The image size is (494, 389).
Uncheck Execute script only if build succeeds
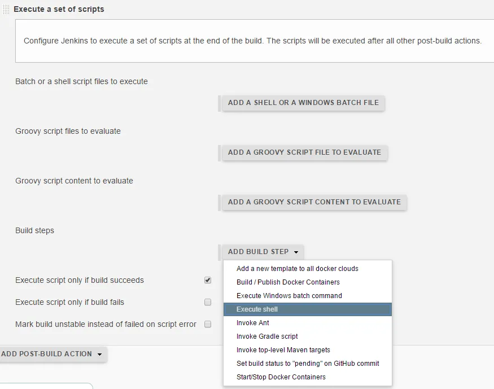tap(208, 280)
